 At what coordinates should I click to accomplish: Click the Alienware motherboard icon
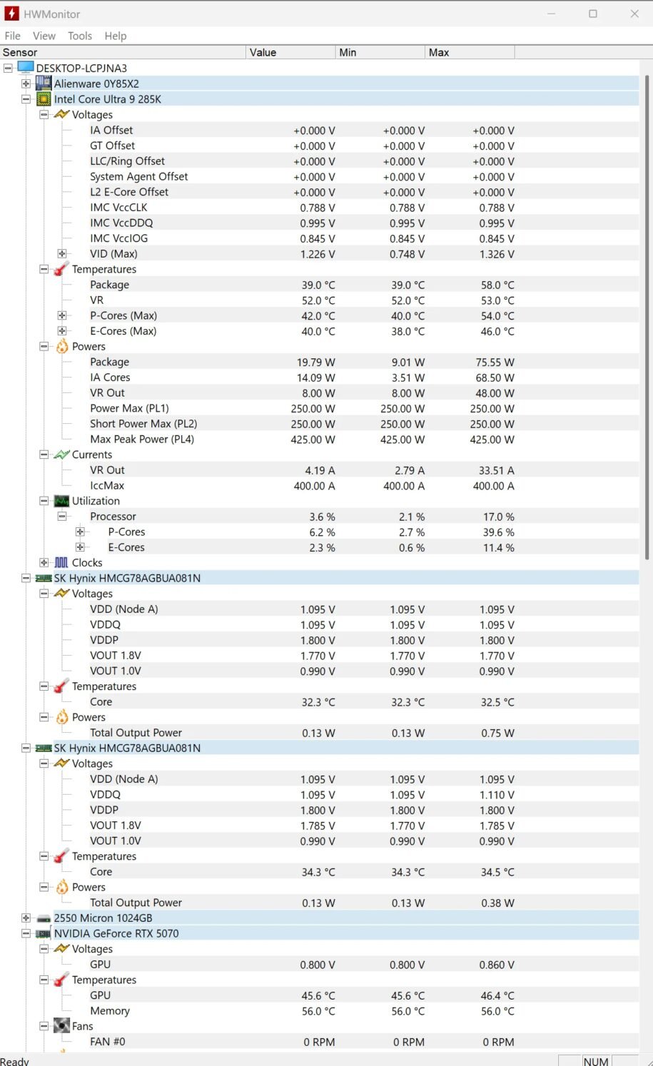tap(44, 83)
